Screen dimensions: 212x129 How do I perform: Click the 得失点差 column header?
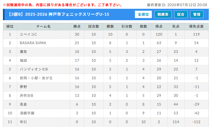(196, 27)
